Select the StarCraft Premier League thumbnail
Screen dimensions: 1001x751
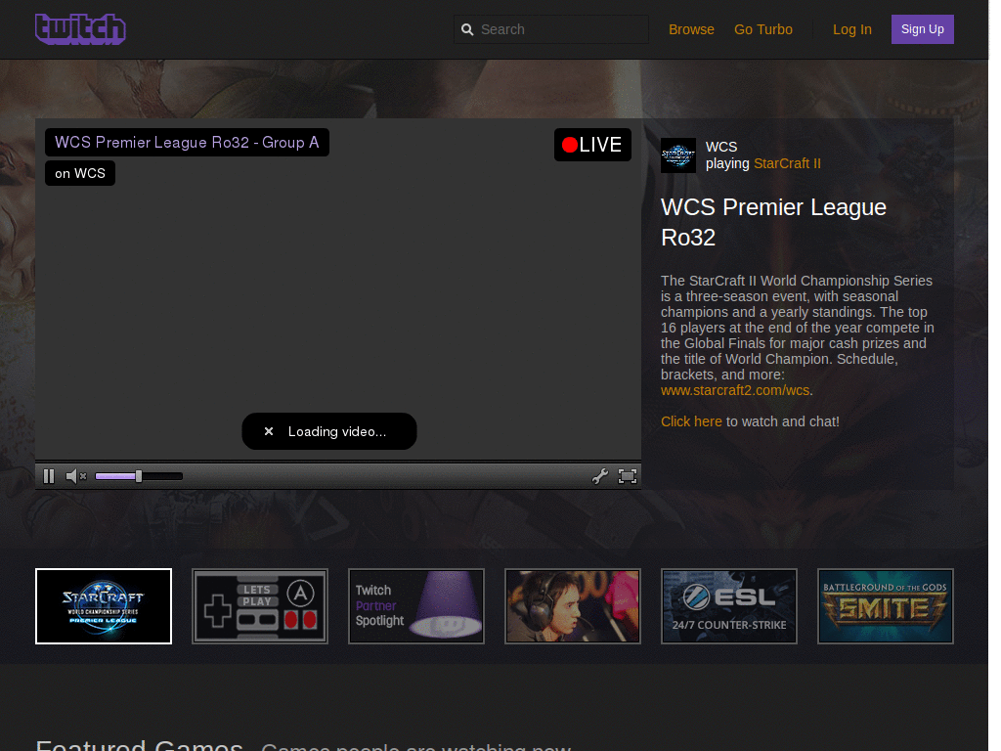click(104, 606)
